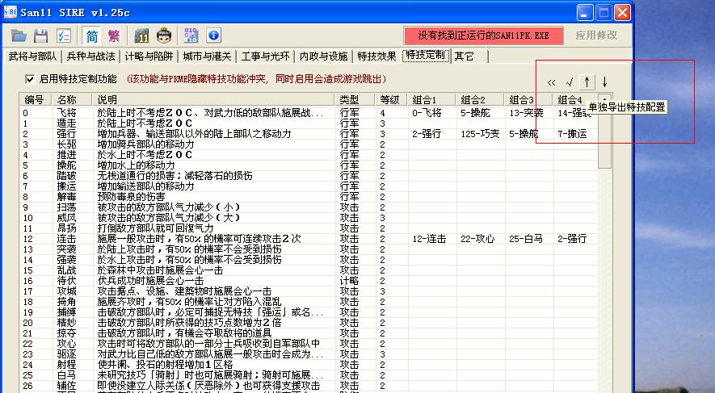Click the character face toolbar icon
The image size is (715, 393).
164,36
